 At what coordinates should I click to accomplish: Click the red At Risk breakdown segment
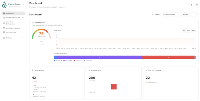168,57
